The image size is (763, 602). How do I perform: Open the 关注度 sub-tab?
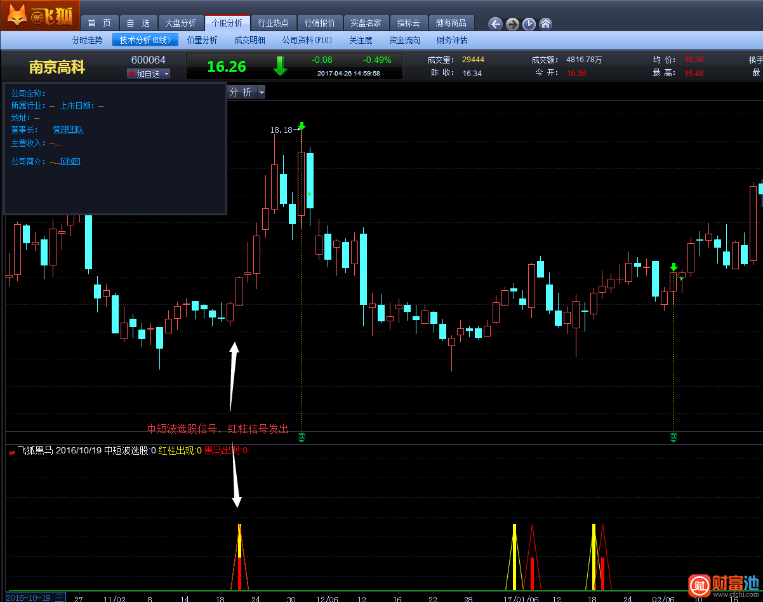[361, 40]
